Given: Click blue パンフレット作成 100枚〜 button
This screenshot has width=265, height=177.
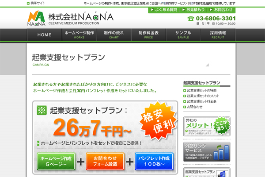Looking at the screenshot, I should point(154,161).
